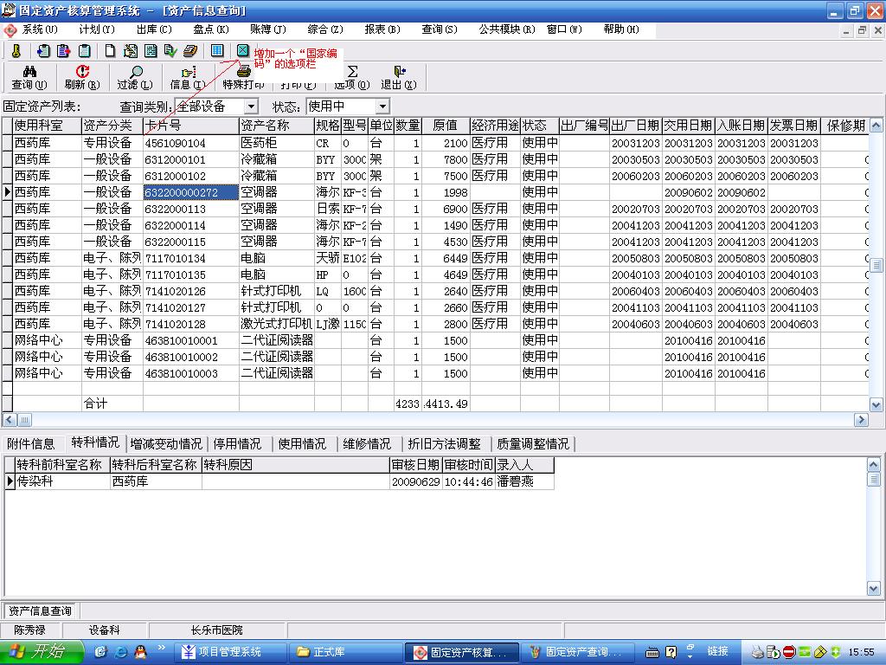
Task: Click the keyboard icon in language bar
Action: [x=652, y=652]
